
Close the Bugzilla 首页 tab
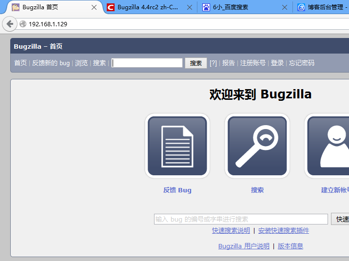(94, 7)
